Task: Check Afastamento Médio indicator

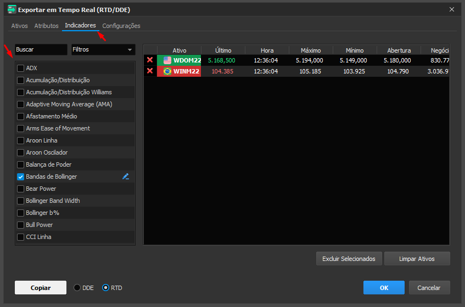Action: [20, 116]
